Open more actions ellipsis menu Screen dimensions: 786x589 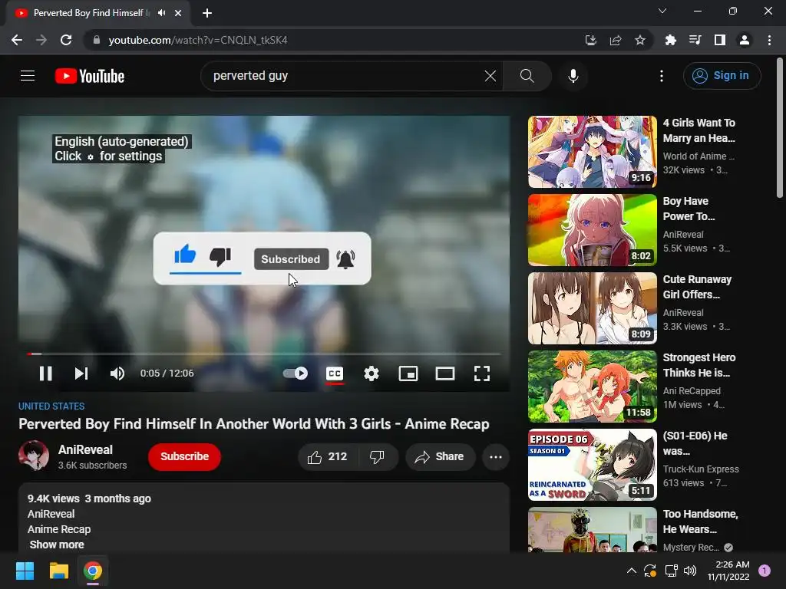[496, 457]
